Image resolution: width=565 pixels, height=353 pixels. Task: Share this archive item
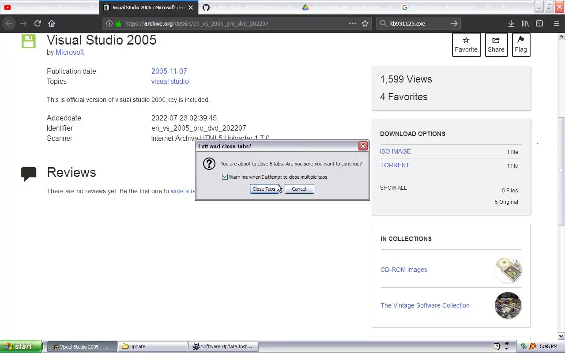click(496, 45)
